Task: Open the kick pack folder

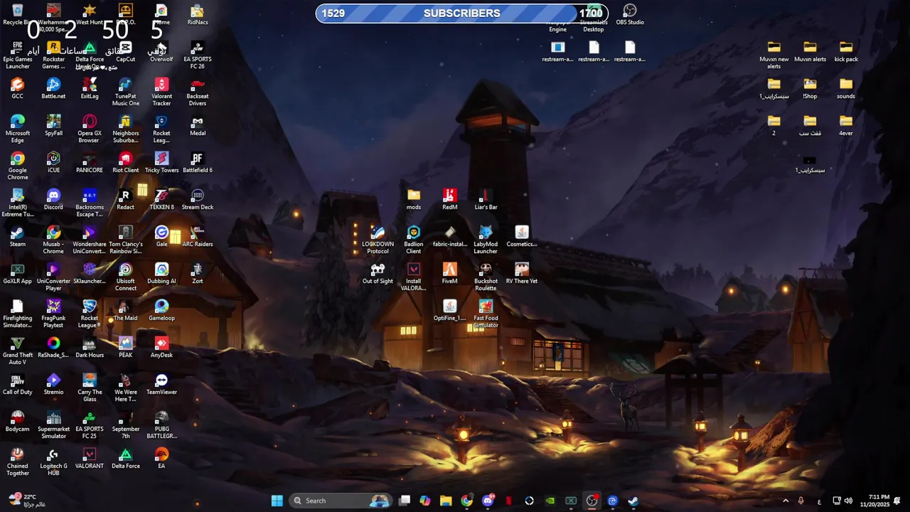Action: pos(846,52)
